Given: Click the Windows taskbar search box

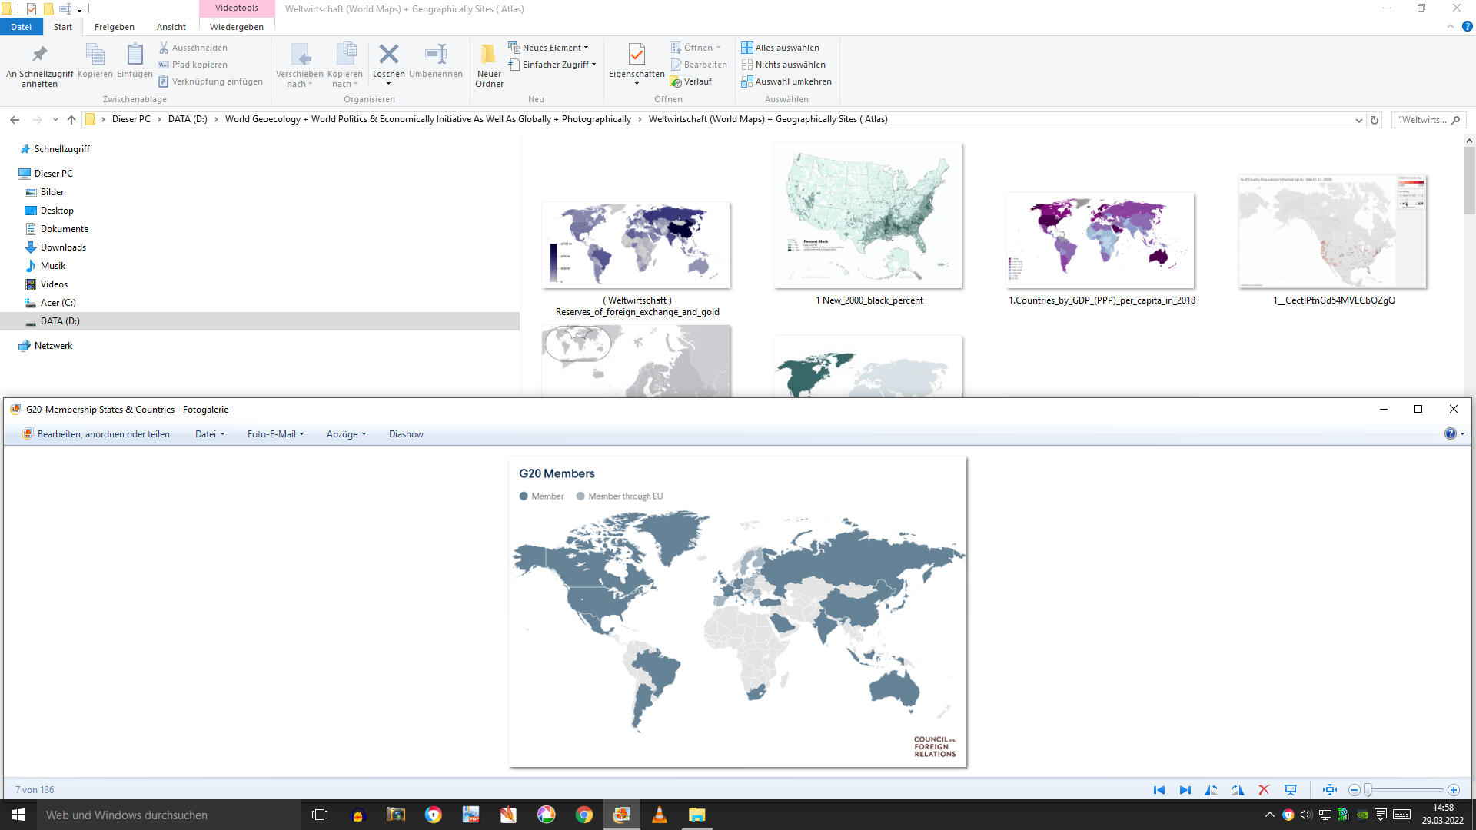Looking at the screenshot, I should tap(169, 815).
